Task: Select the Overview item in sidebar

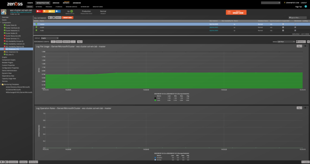Action: [x=5, y=17]
